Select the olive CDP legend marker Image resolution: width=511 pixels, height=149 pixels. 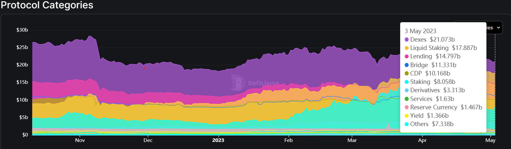click(407, 74)
